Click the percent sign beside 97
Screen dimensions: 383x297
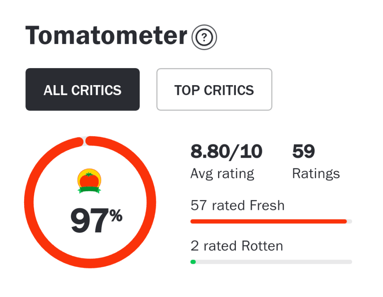(116, 216)
